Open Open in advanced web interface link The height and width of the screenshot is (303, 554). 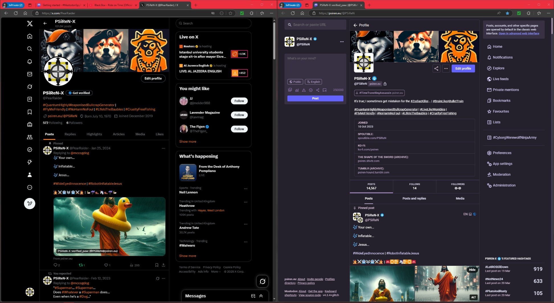coord(519,34)
